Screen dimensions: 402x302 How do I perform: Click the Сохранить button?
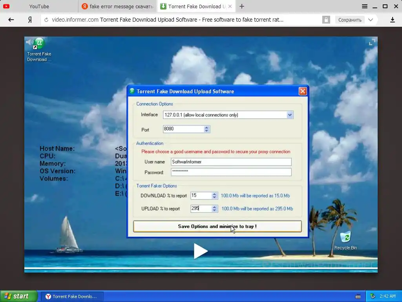350,20
